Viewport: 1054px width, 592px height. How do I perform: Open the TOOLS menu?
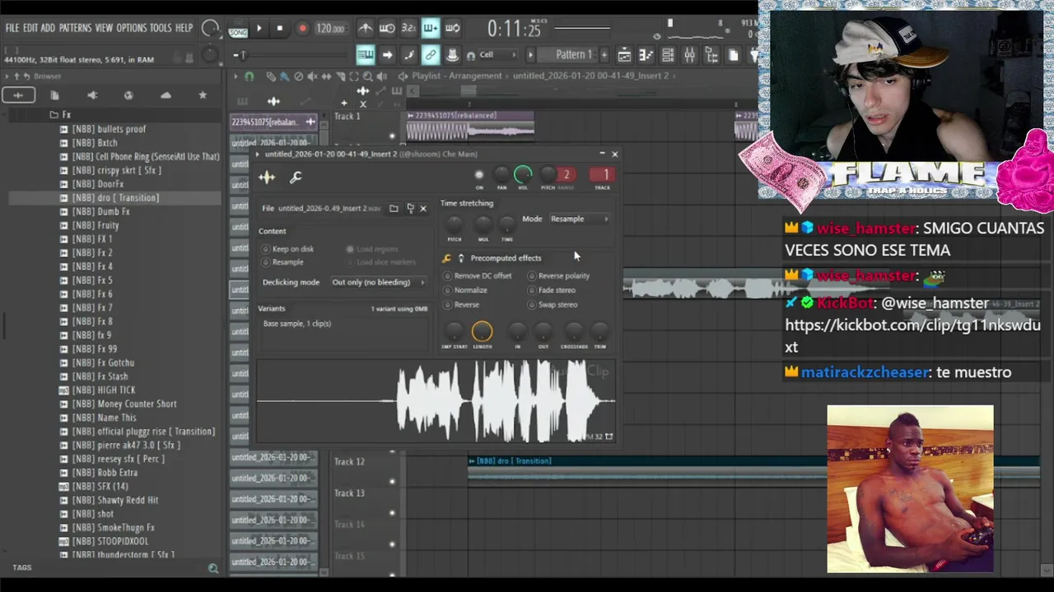tap(161, 28)
